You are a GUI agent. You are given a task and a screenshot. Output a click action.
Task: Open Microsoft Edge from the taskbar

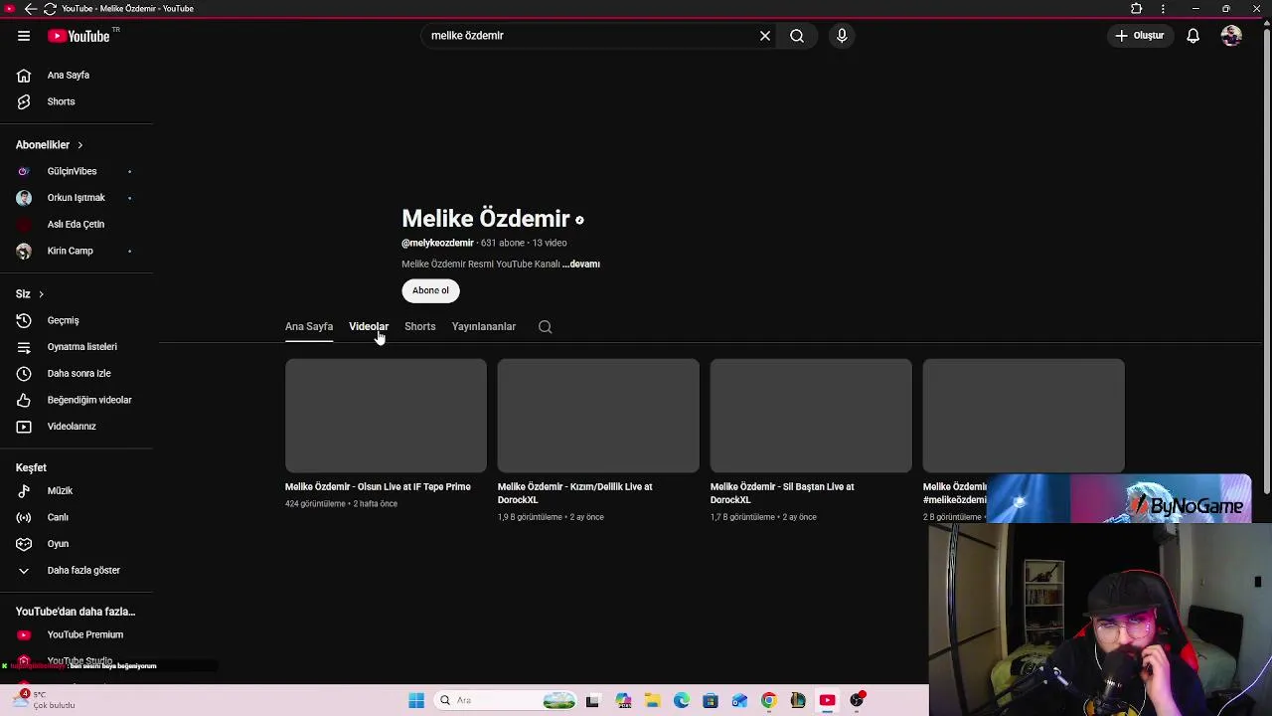click(x=682, y=700)
